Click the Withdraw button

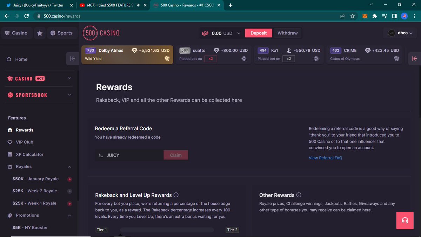[x=287, y=33]
